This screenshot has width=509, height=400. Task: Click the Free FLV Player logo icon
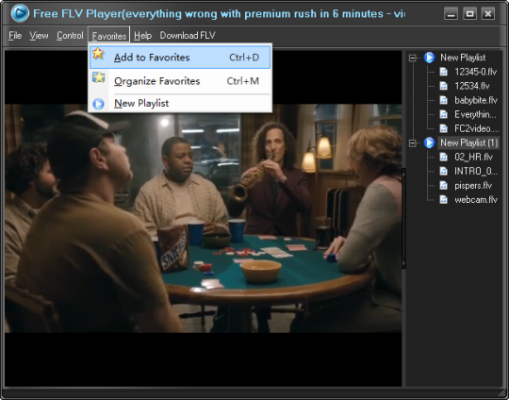20,13
